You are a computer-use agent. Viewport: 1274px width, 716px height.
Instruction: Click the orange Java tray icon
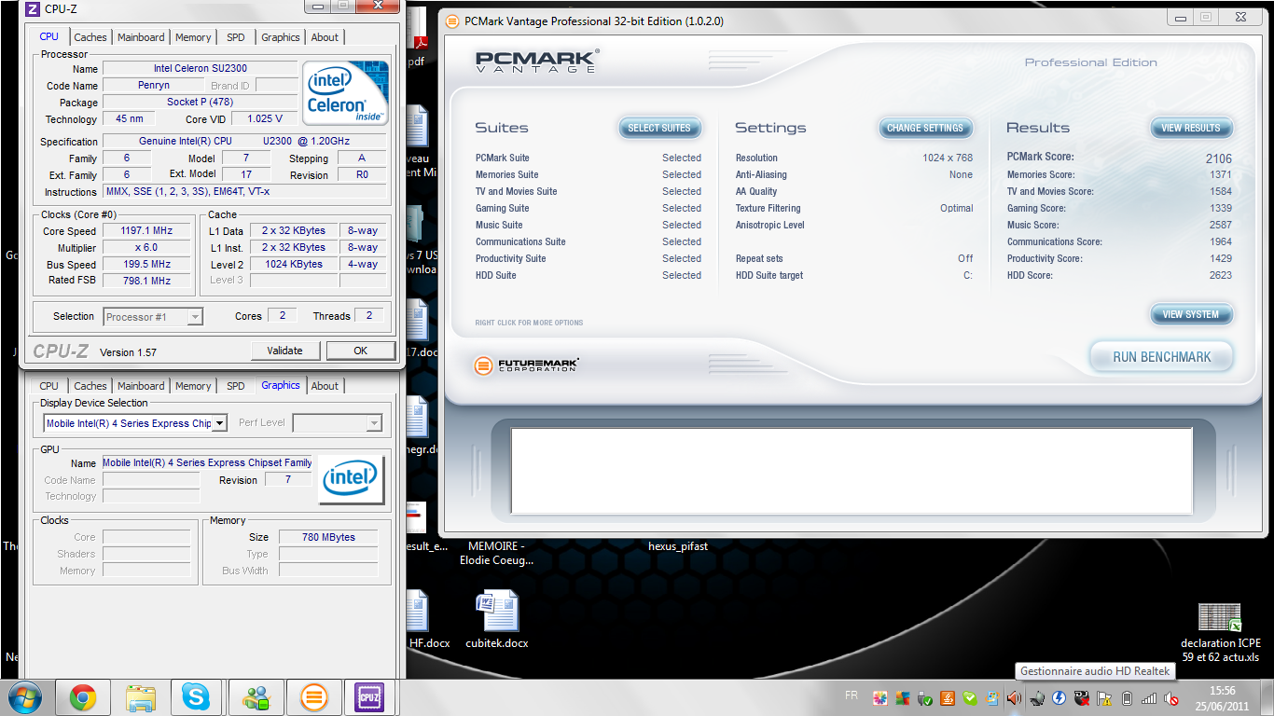pyautogui.click(x=948, y=698)
